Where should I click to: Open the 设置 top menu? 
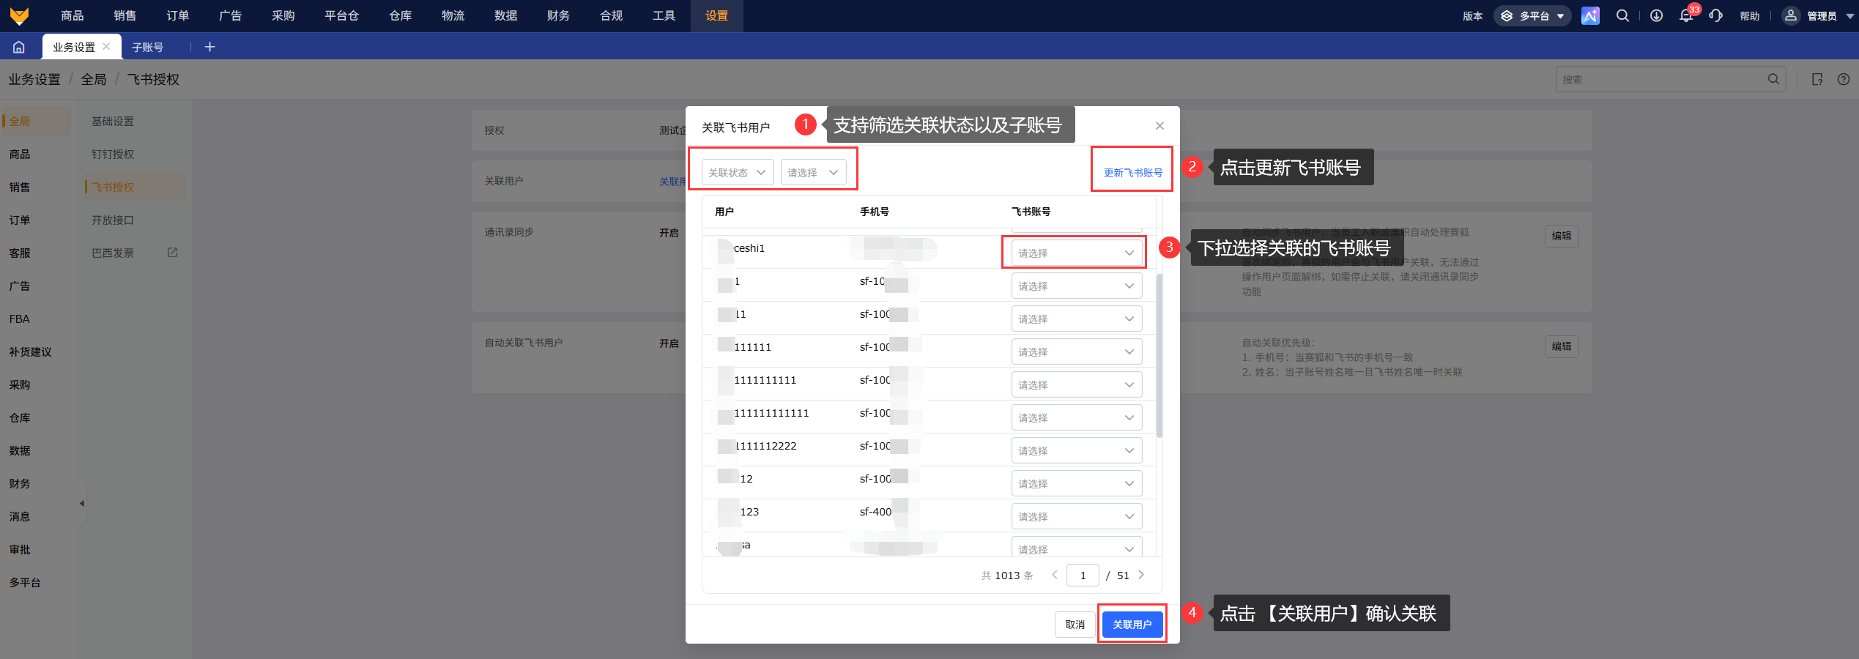tap(717, 15)
